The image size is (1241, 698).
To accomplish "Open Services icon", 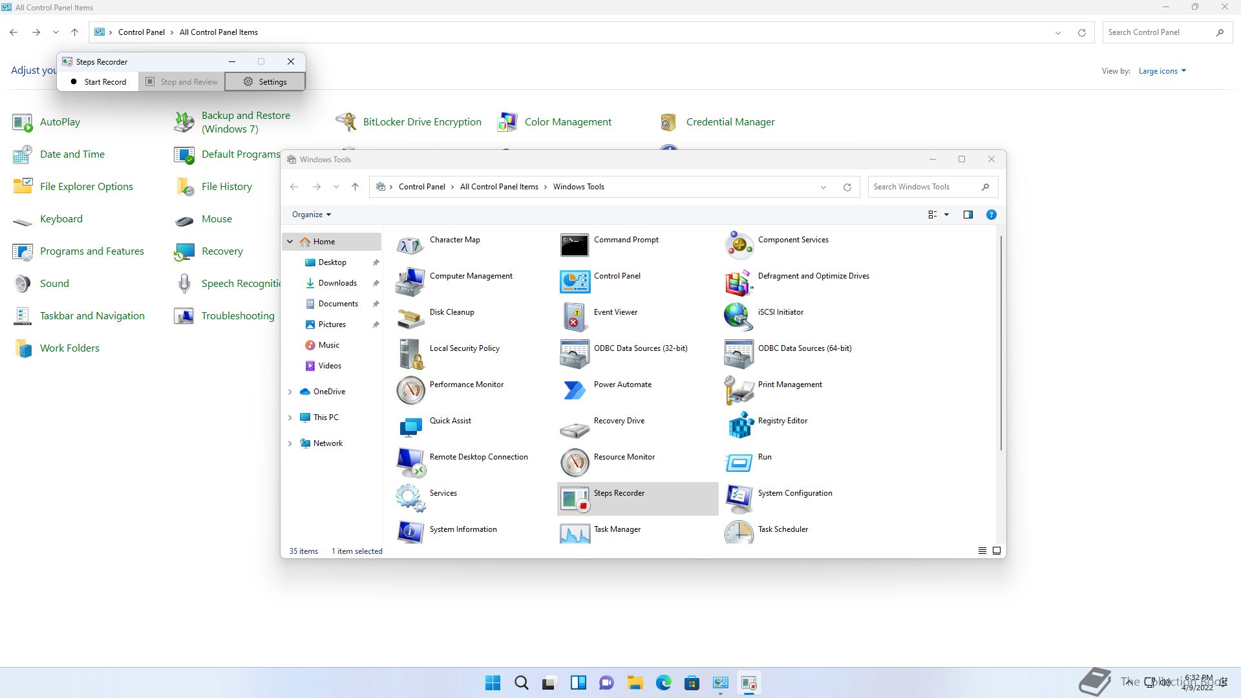I will [x=410, y=499].
